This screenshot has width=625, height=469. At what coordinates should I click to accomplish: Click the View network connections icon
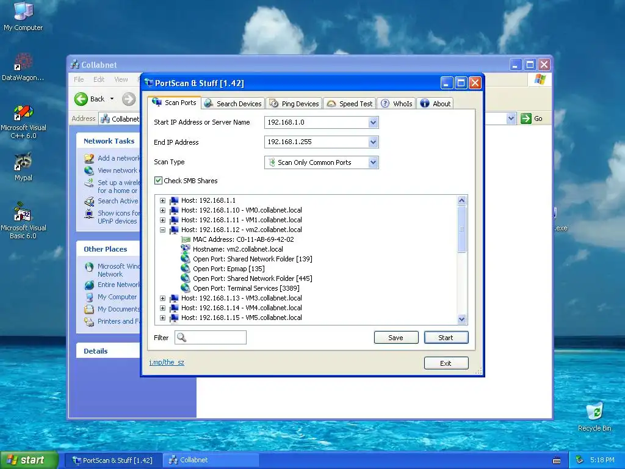point(89,171)
